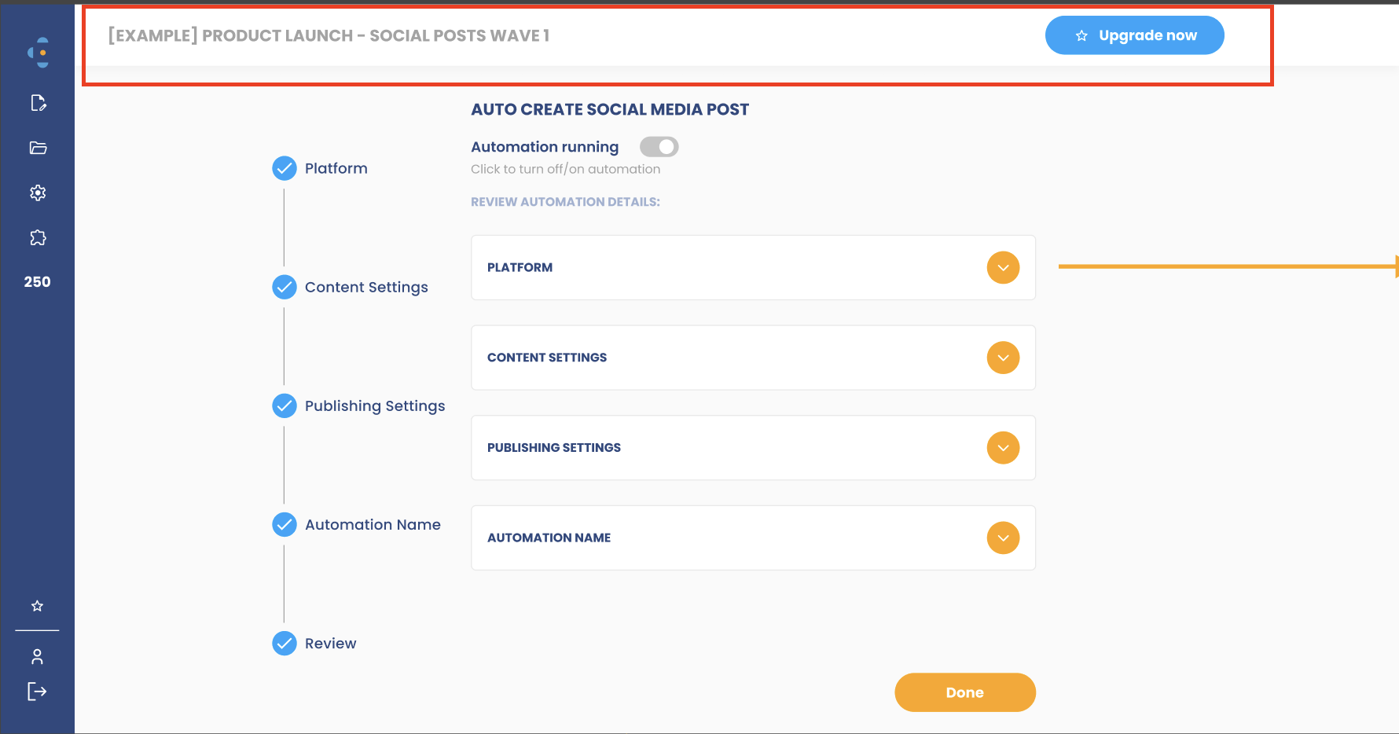This screenshot has width=1399, height=734.
Task: Click the logout icon in the sidebar
Action: point(37,692)
